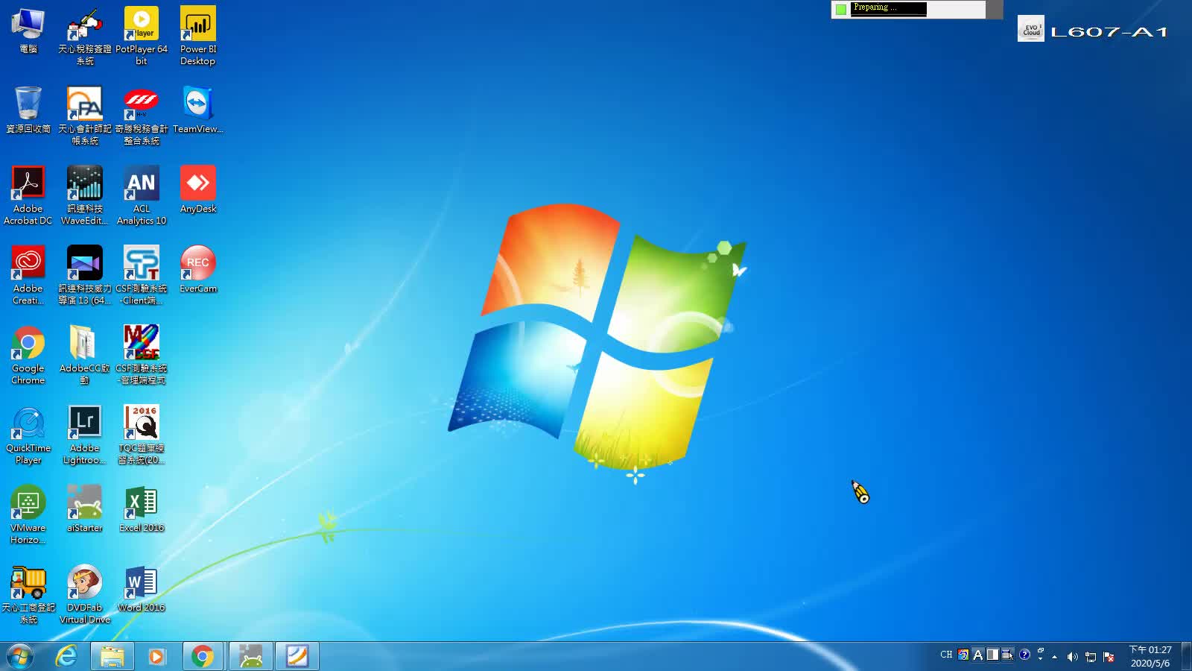
Task: Show hidden tray icons arrow
Action: (1054, 657)
